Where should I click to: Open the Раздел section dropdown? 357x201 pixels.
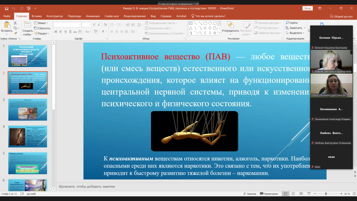pos(41,33)
